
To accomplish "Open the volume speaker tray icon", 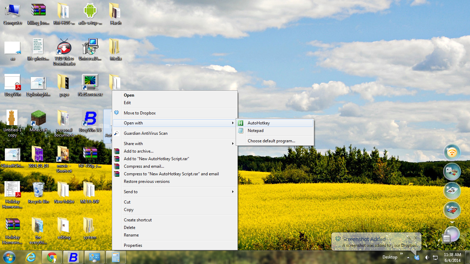I will click(427, 257).
